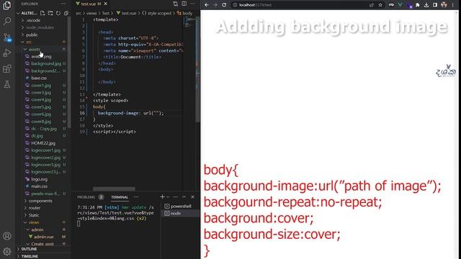Open browser extensions puzzle icon
Image resolution: width=461 pixels, height=259 pixels.
point(418,5)
